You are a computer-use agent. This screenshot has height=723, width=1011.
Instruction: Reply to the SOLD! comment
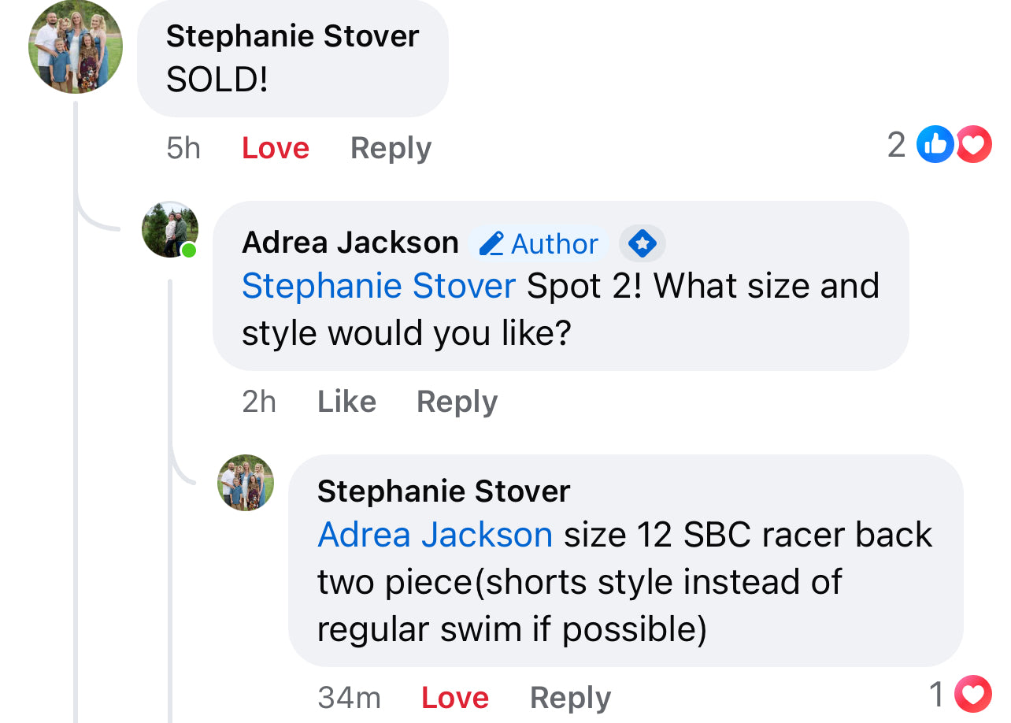391,148
